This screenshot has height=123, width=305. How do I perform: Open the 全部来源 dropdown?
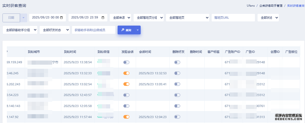120,18
